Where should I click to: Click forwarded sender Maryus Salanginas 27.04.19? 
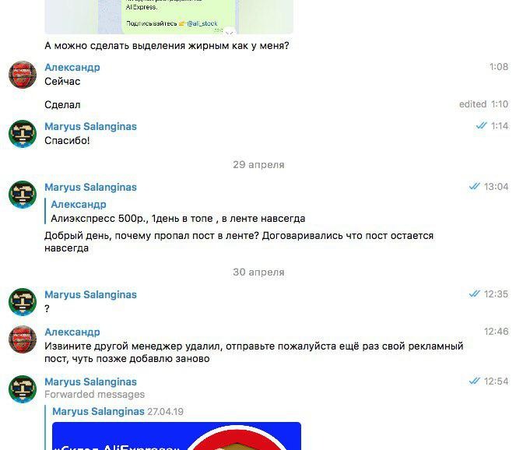[x=118, y=412]
